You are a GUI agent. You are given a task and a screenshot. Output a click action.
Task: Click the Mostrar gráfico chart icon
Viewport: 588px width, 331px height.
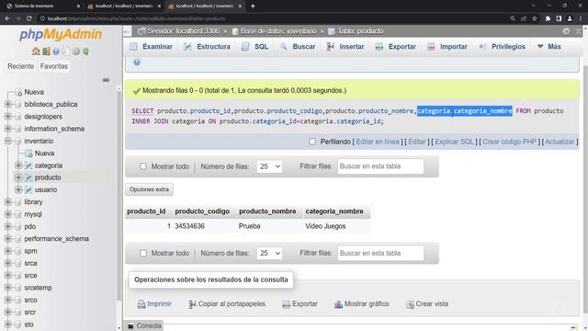(338, 304)
